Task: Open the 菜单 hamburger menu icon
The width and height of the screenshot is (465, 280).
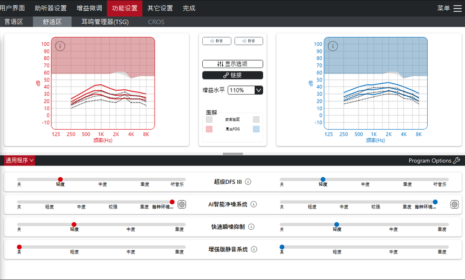Action: coord(457,8)
